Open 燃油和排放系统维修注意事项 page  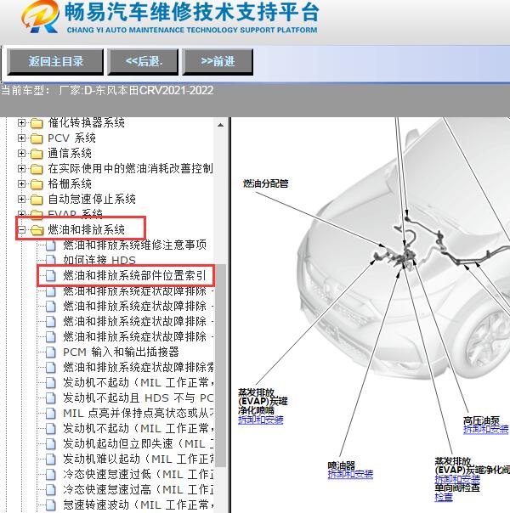(x=134, y=245)
